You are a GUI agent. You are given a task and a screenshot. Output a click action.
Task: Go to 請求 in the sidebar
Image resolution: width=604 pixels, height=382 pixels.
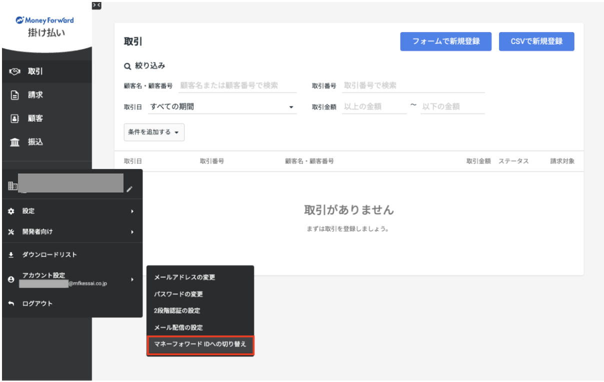click(x=46, y=95)
